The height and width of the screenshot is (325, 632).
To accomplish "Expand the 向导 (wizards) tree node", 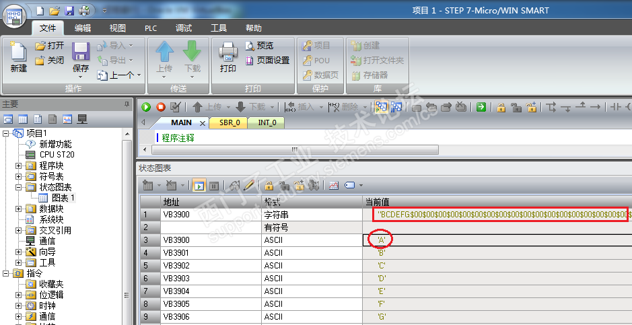I will tap(19, 252).
